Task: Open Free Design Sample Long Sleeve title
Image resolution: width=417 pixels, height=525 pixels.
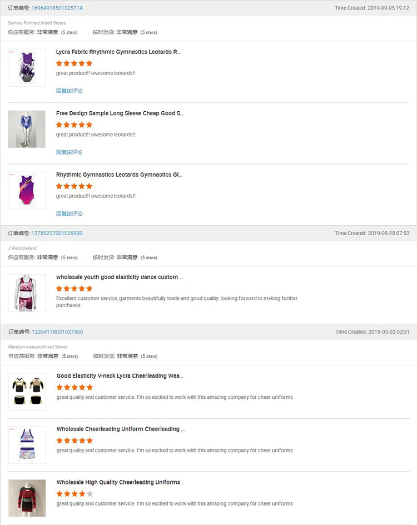Action: [120, 113]
